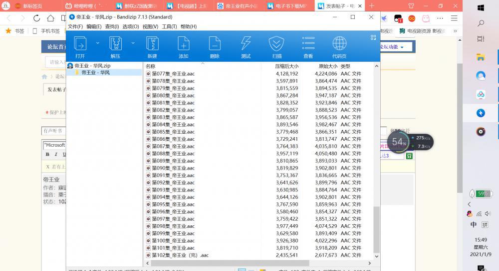The width and height of the screenshot is (499, 271).
Task: Select file 第080集_帝王业.aac
Action: pos(173,95)
